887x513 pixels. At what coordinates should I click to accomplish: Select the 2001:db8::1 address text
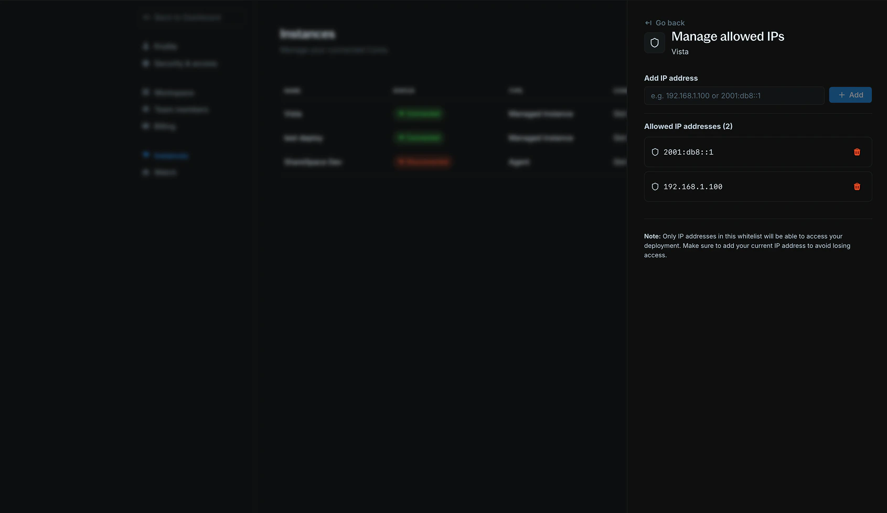688,152
